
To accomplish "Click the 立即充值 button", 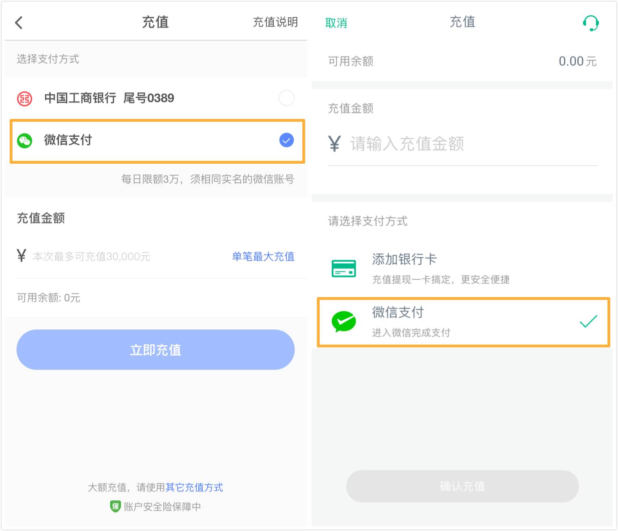I will tap(155, 350).
